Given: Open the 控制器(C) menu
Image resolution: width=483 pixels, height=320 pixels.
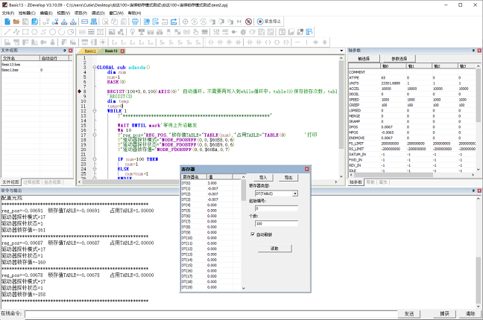Looking at the screenshot, I should pos(27,13).
